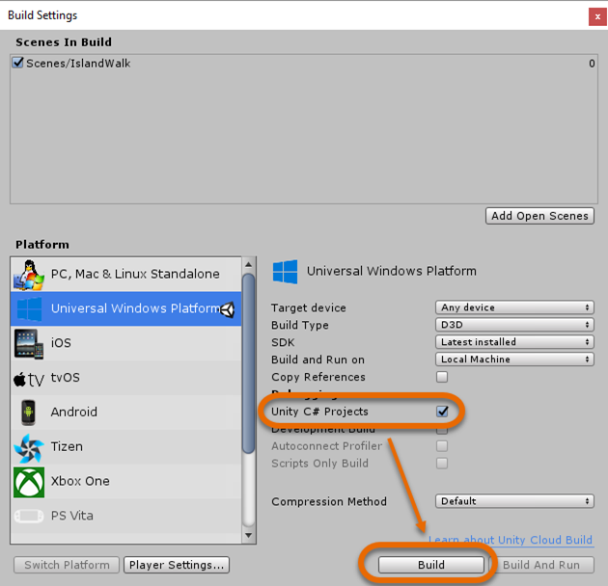
Task: Select the Android platform row
Action: pos(126,413)
